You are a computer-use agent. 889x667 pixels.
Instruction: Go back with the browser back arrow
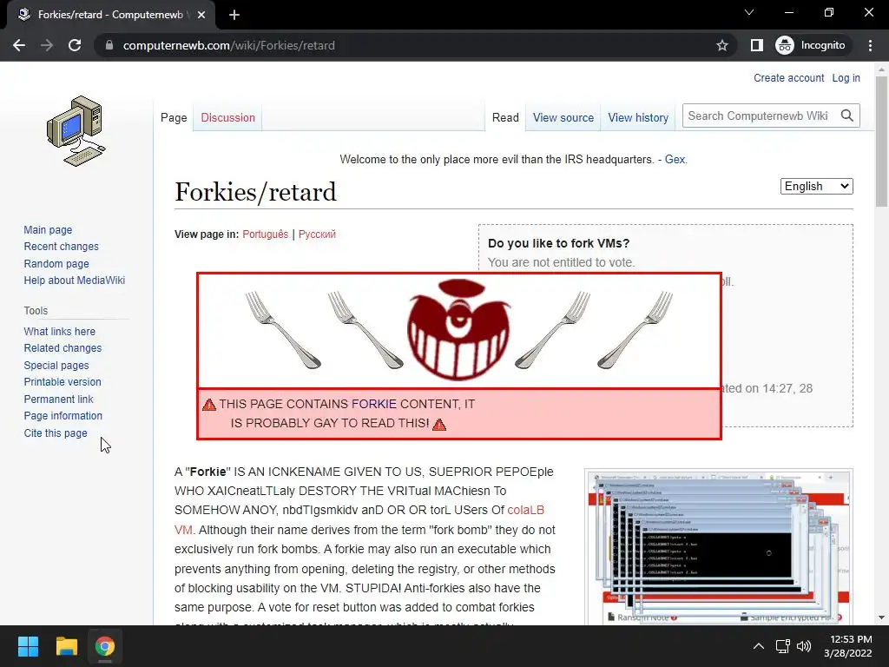point(19,45)
